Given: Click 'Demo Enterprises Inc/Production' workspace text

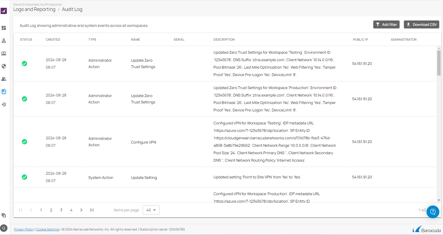Looking at the screenshot, I should tap(38, 5).
